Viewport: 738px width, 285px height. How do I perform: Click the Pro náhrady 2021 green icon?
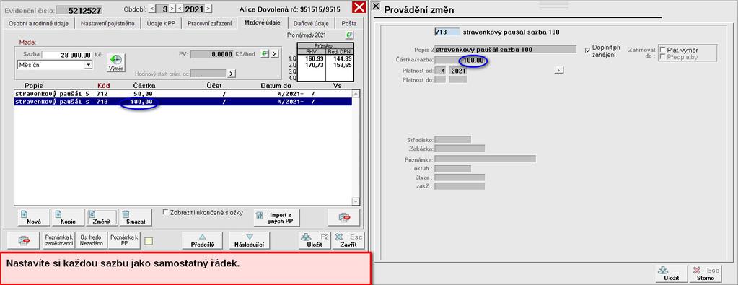click(x=349, y=35)
